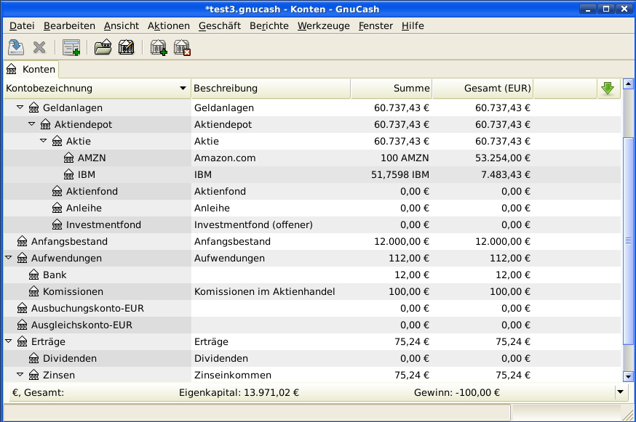Click the Save file toolbar icon
The width and height of the screenshot is (636, 422).
15,48
